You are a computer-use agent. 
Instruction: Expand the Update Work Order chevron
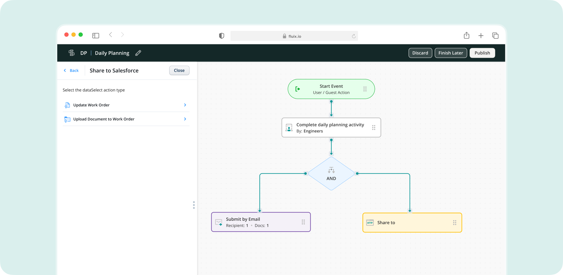[x=185, y=105]
